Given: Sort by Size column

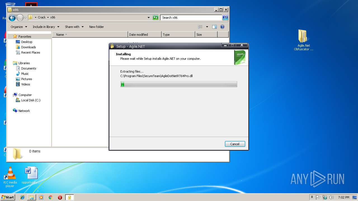Looking at the screenshot, I should 206,35.
